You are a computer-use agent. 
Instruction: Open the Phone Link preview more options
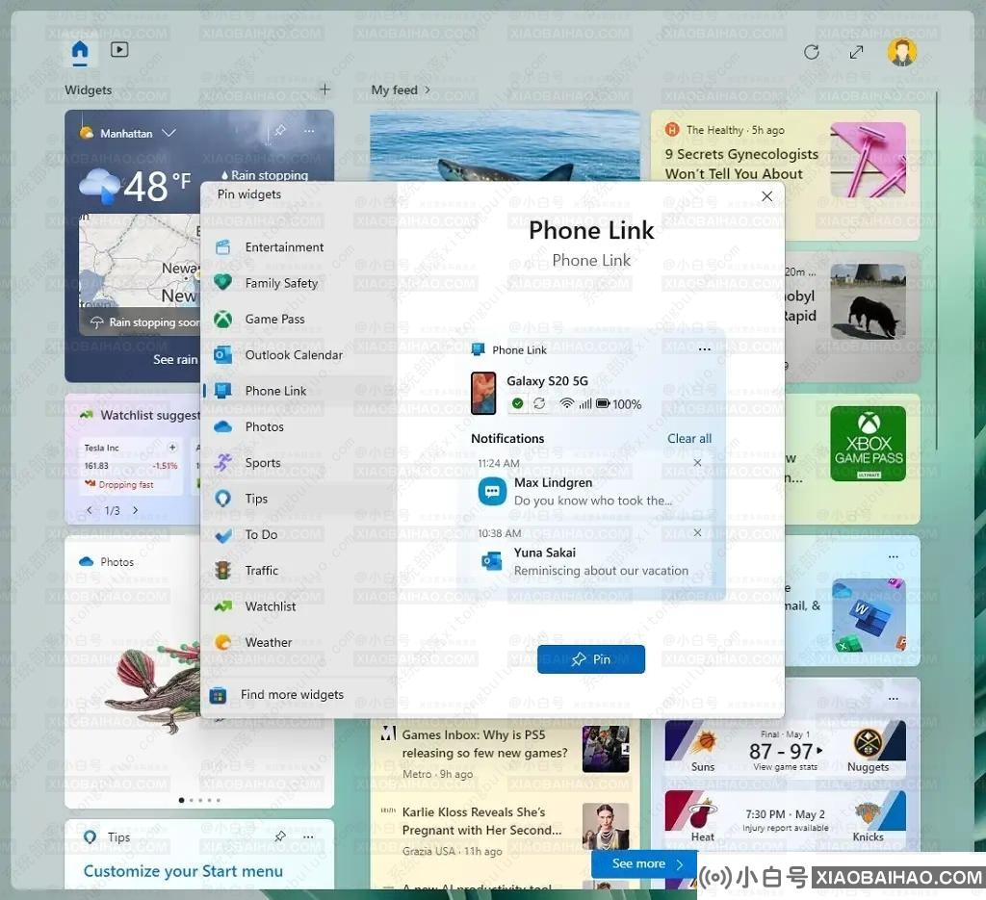tap(704, 349)
